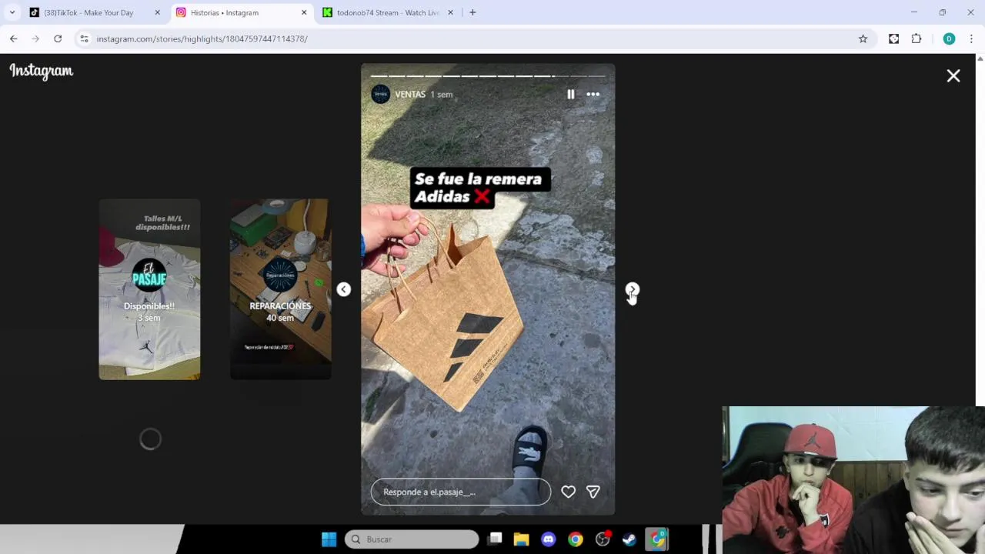
Task: Close the todonob74 Stream tab
Action: [450, 12]
